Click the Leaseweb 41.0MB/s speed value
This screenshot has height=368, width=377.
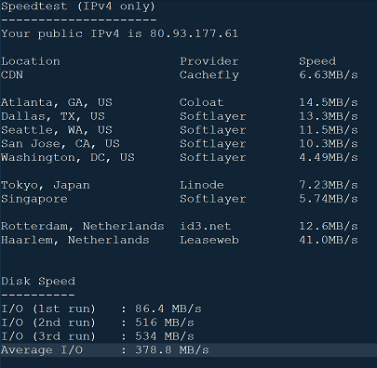(329, 240)
